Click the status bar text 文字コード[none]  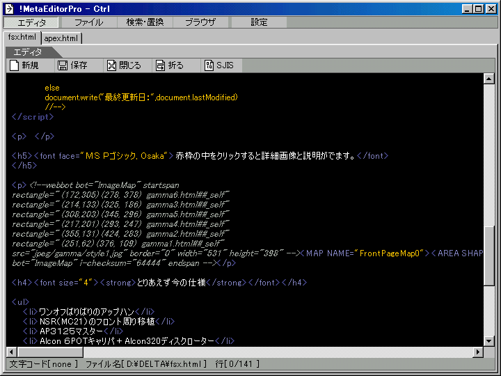(x=44, y=364)
